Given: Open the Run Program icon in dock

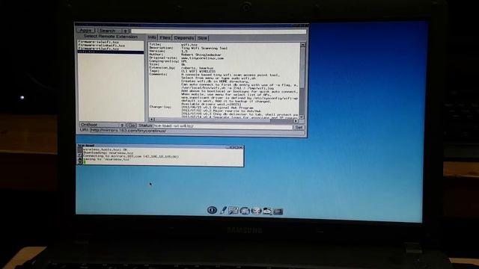Looking at the screenshot, I should tap(267, 211).
